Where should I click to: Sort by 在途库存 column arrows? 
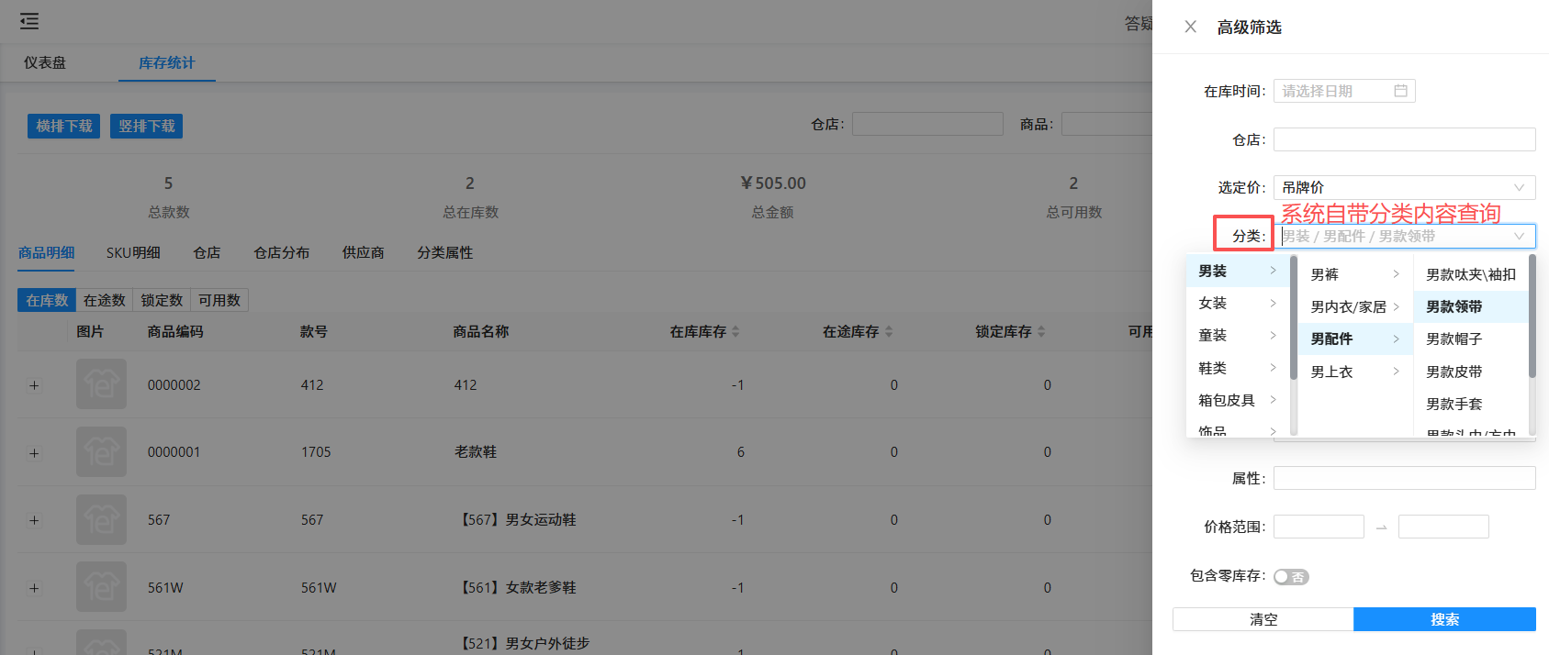point(888,332)
